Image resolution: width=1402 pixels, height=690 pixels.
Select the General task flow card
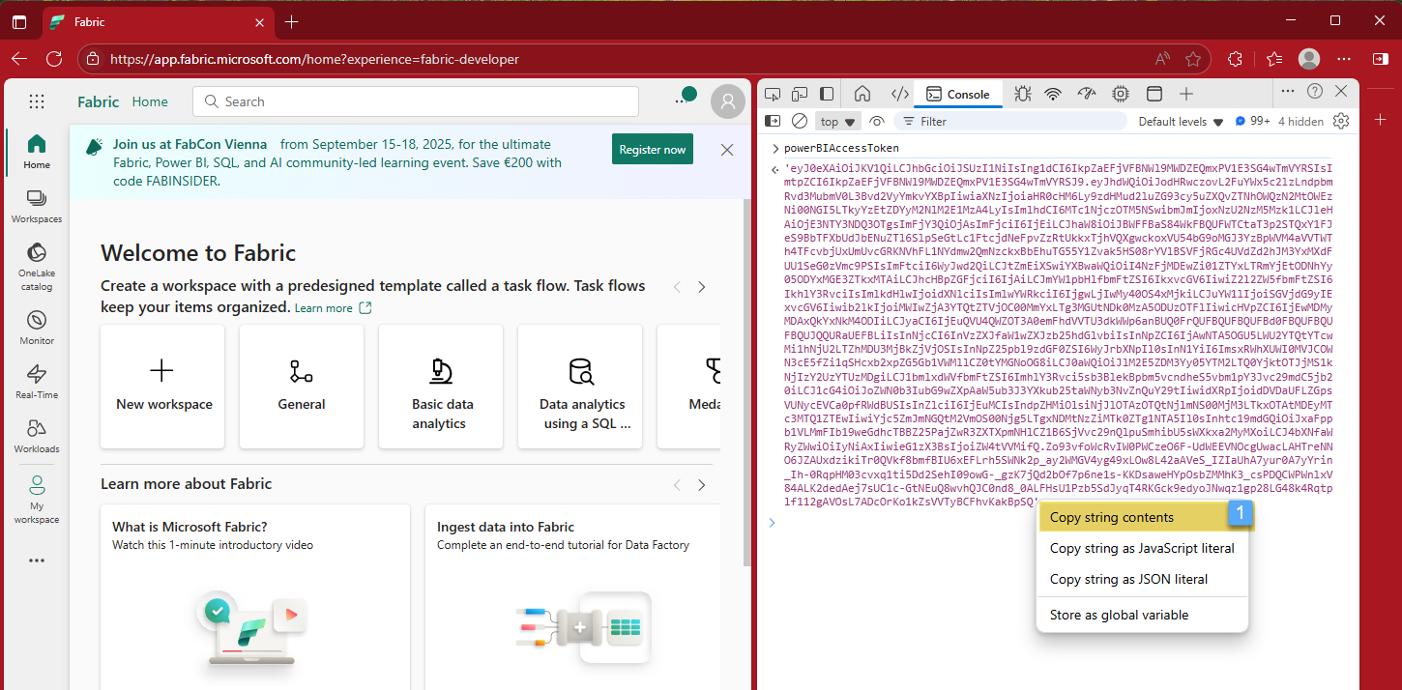coord(302,387)
